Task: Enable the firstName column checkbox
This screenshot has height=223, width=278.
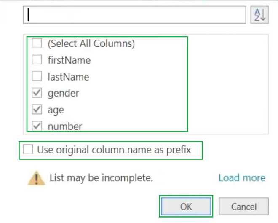Action: [37, 60]
